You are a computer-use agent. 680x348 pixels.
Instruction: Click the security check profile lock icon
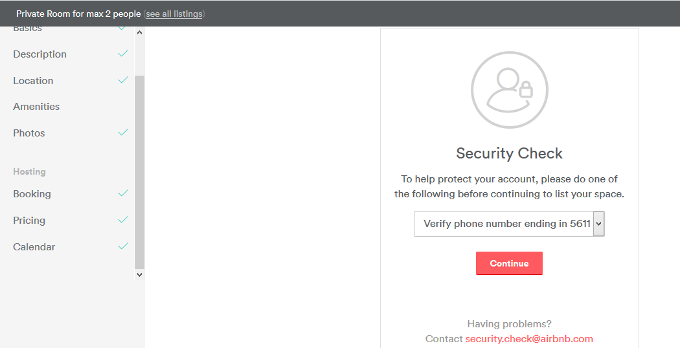click(x=509, y=89)
